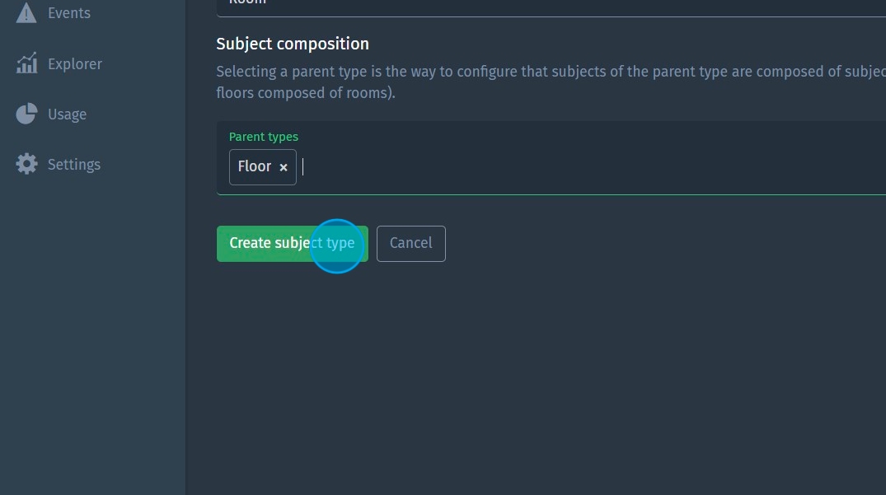Click the Events warning triangle icon
The image size is (886, 495).
pyautogui.click(x=26, y=13)
